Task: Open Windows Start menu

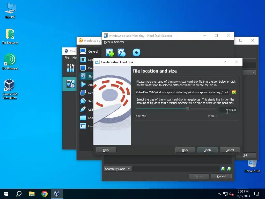Action: 6,194
